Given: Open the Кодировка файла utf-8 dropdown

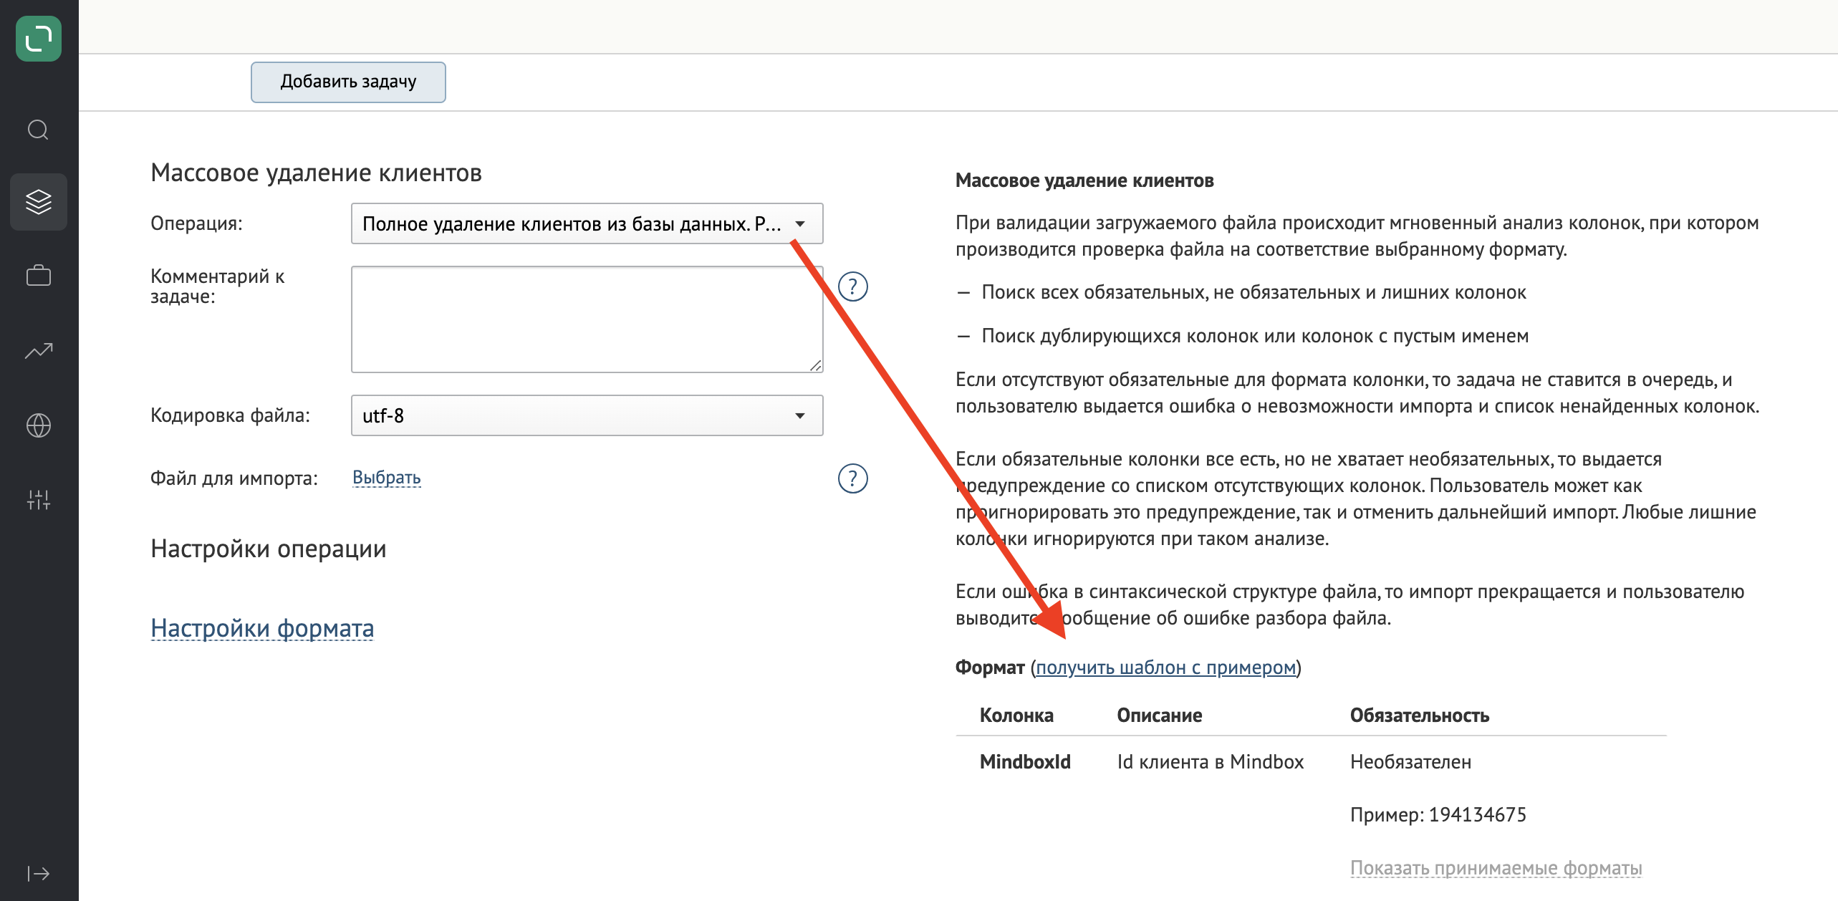Looking at the screenshot, I should pyautogui.click(x=587, y=415).
